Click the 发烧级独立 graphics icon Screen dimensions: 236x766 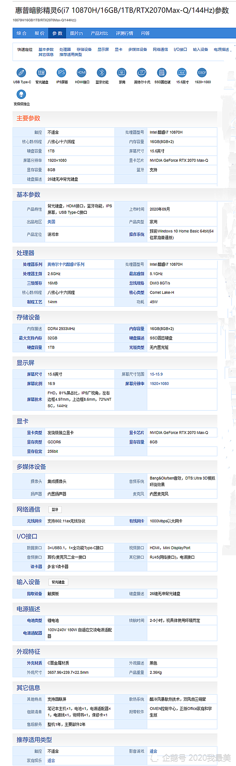coord(21,95)
